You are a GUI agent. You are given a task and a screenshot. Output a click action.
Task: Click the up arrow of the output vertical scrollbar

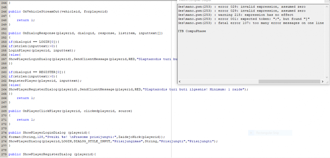point(327,6)
